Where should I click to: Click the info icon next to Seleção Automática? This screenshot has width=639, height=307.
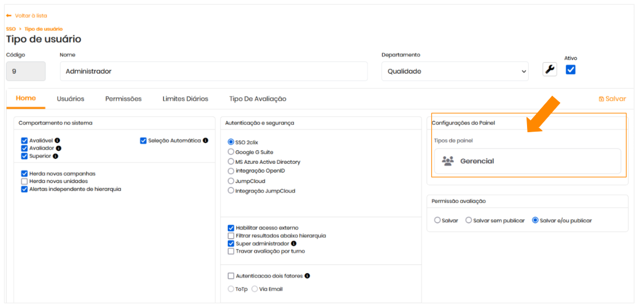205,140
